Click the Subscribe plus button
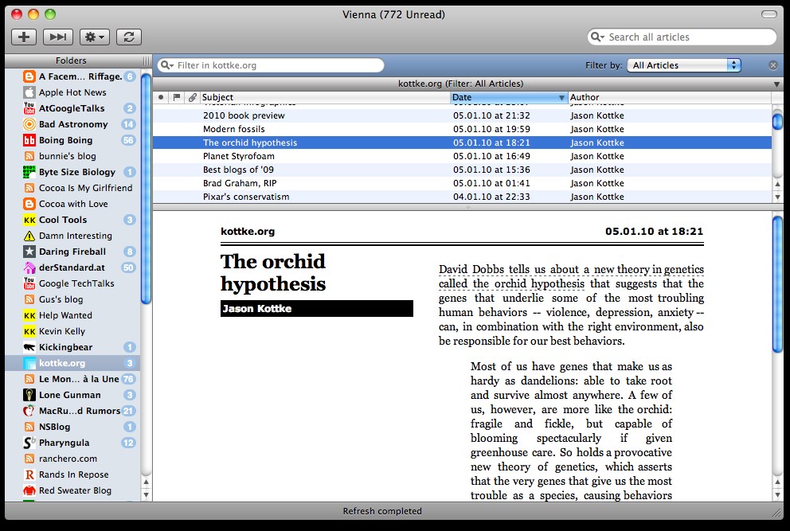 pyautogui.click(x=24, y=37)
